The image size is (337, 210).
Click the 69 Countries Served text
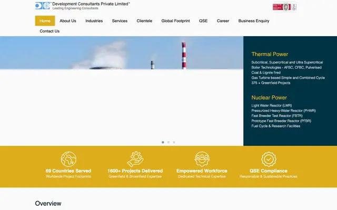68,171
